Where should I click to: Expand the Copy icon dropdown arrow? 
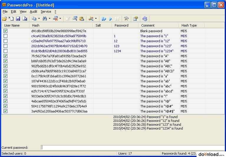tap(39, 19)
